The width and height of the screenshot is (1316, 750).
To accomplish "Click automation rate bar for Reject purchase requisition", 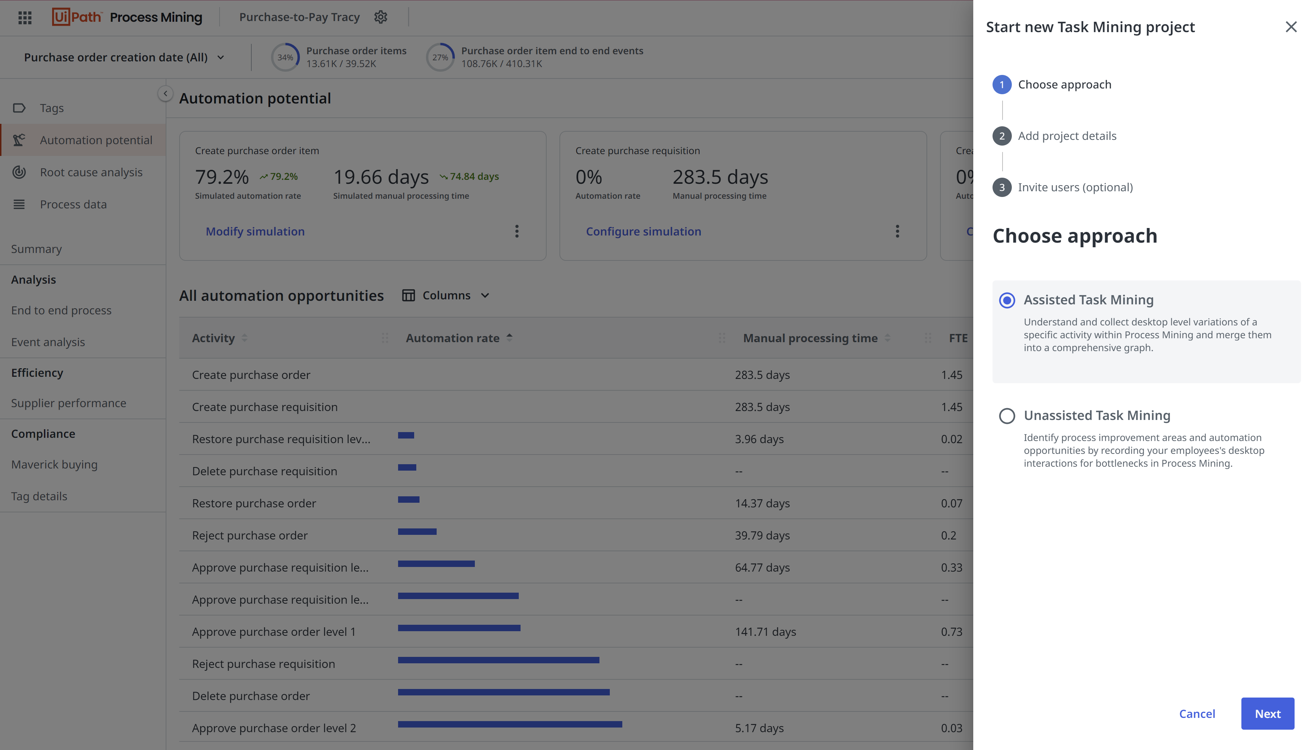I will (498, 660).
